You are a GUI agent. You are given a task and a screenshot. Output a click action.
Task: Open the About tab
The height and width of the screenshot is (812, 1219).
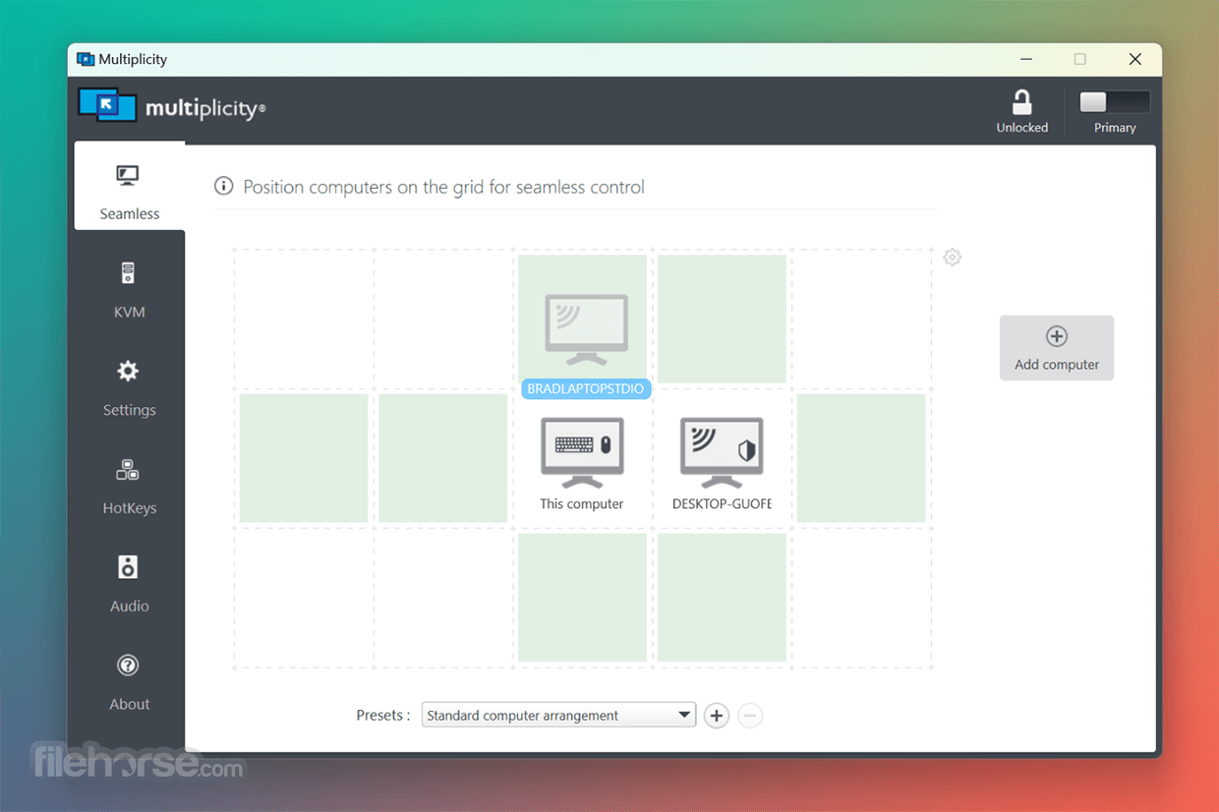click(x=129, y=682)
